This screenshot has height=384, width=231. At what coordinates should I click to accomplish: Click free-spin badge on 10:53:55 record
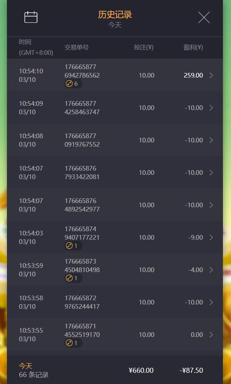(73, 343)
